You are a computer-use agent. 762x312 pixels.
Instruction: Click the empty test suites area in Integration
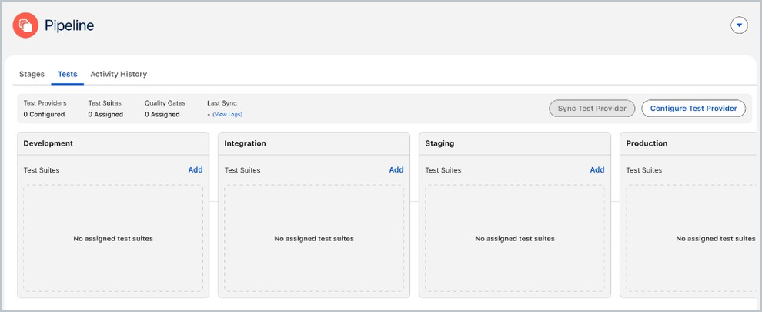[314, 239]
